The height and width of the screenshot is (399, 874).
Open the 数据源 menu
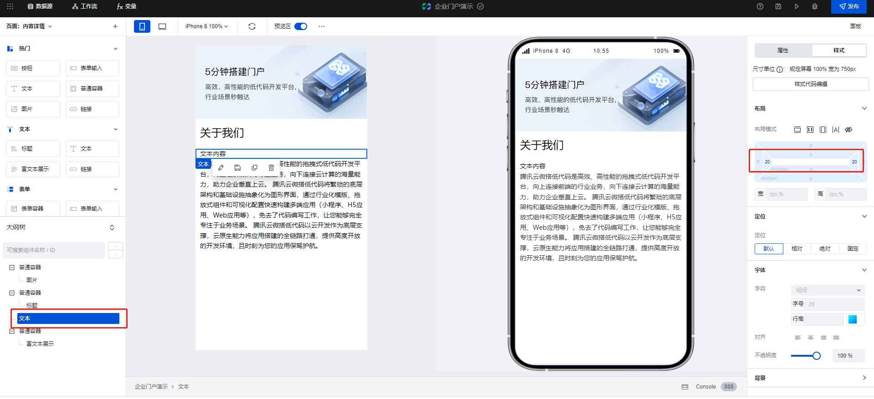pyautogui.click(x=40, y=6)
